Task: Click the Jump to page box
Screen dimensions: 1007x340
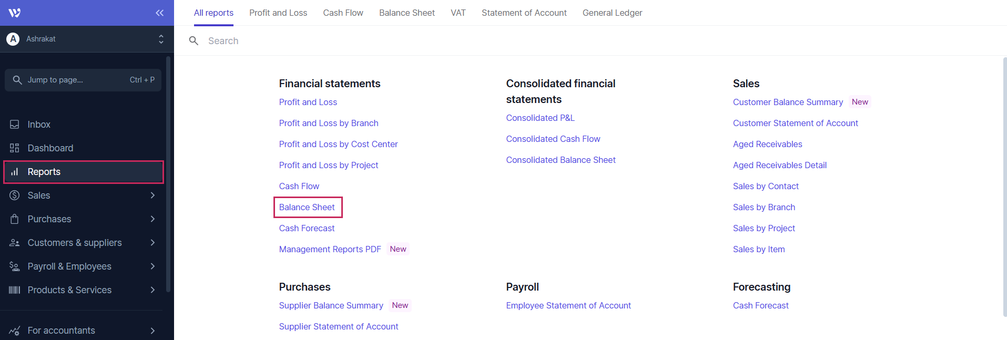Action: (83, 80)
